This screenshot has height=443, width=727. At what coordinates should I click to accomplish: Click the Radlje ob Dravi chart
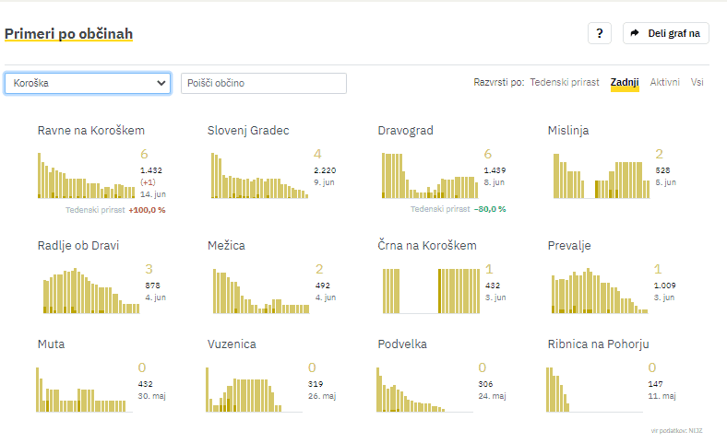pos(89,290)
